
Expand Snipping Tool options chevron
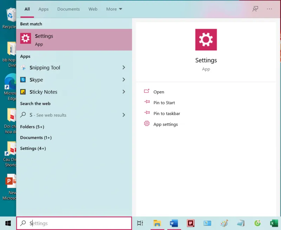click(x=124, y=67)
